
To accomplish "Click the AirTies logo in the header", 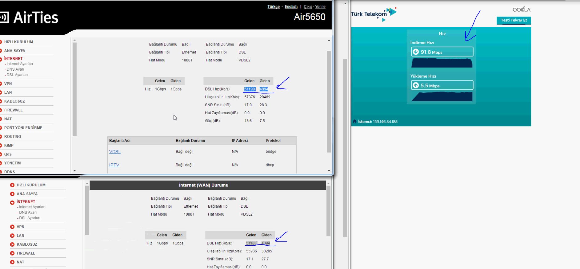I will (x=29, y=18).
